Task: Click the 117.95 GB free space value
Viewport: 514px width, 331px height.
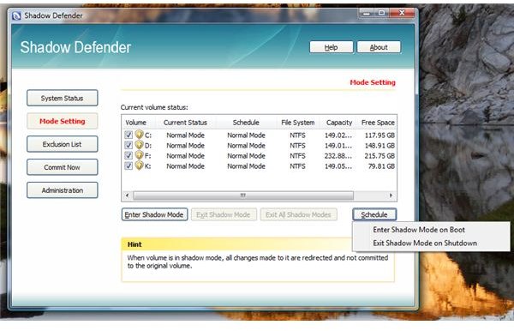Action: pos(380,135)
